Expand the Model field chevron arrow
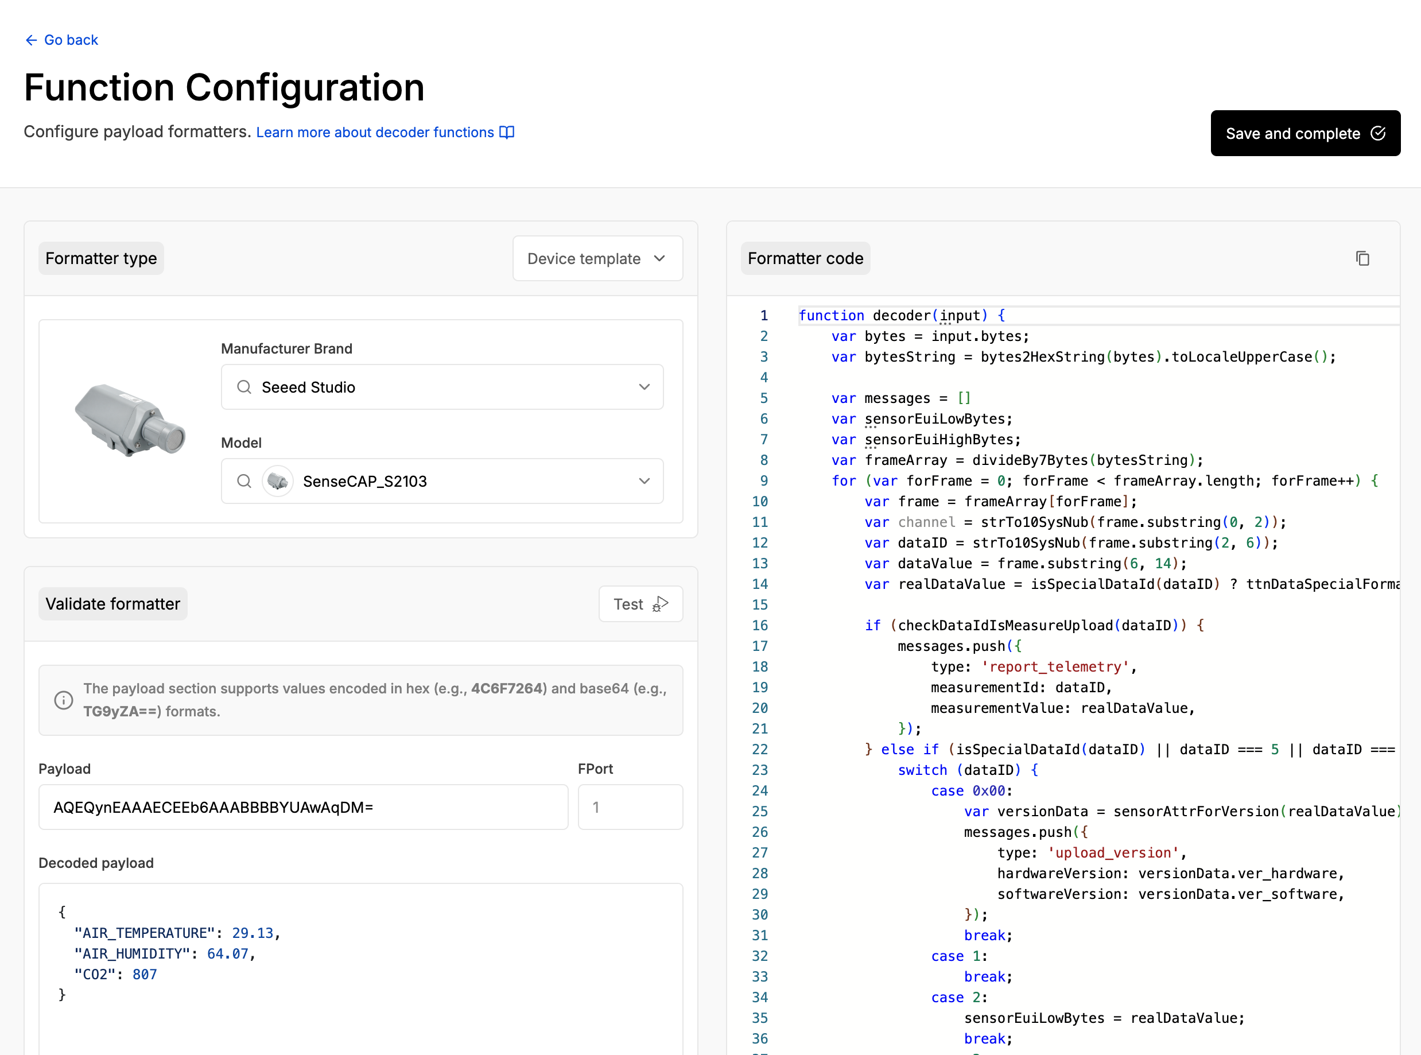The width and height of the screenshot is (1421, 1055). (644, 481)
